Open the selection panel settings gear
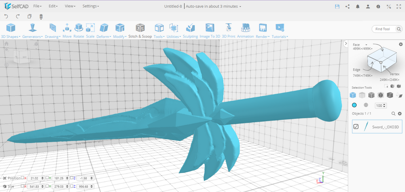The image size is (405, 192). [401, 44]
